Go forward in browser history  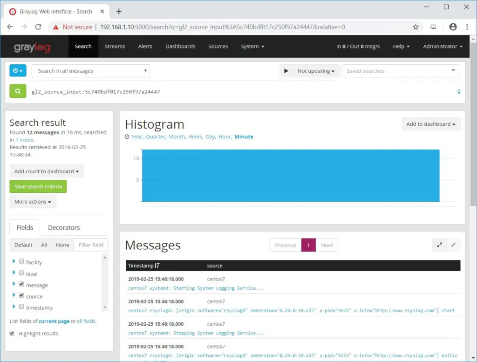(x=24, y=27)
